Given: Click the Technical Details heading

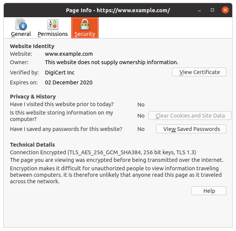Looking at the screenshot, I should [x=32, y=145].
